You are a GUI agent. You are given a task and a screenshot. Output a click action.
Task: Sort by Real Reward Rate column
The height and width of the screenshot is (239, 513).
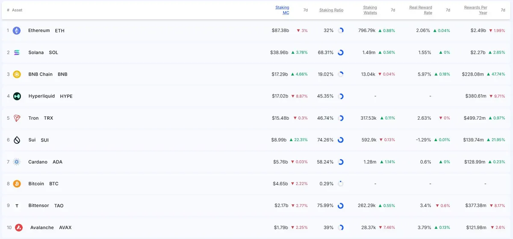(x=421, y=10)
